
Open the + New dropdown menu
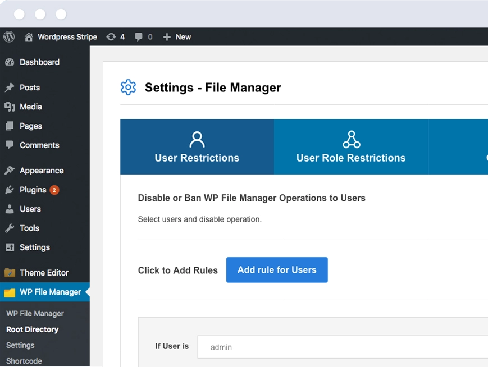(x=177, y=36)
